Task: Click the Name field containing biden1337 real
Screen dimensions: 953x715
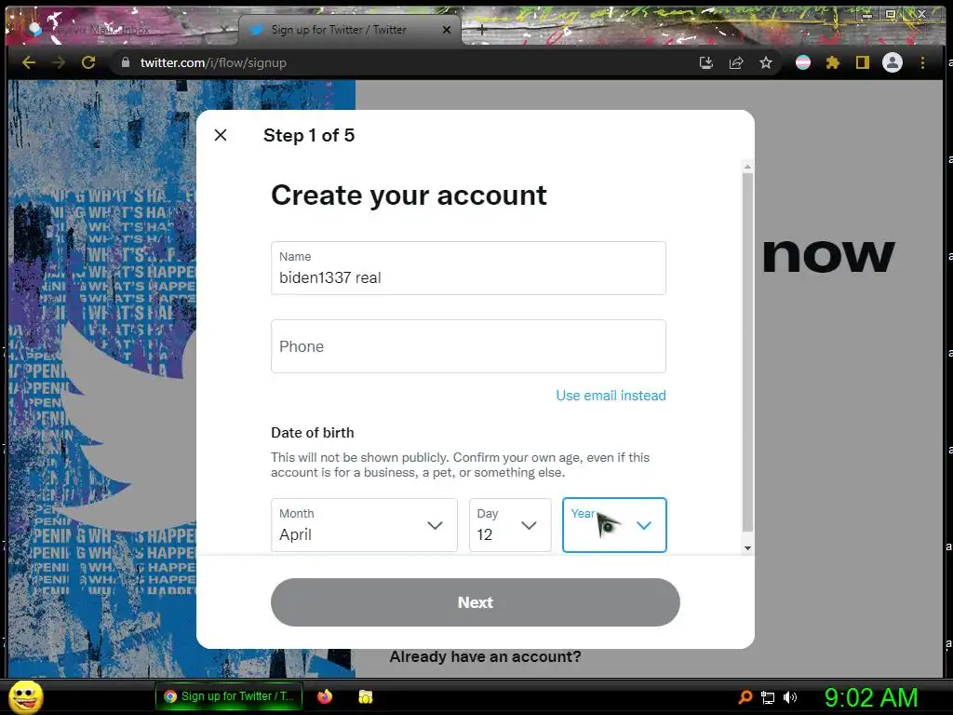Action: tap(468, 268)
